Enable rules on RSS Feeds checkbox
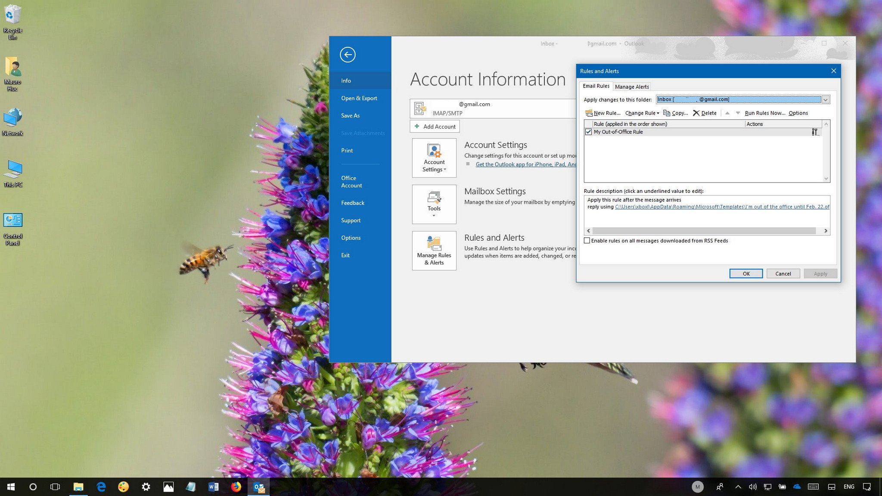 (x=587, y=241)
